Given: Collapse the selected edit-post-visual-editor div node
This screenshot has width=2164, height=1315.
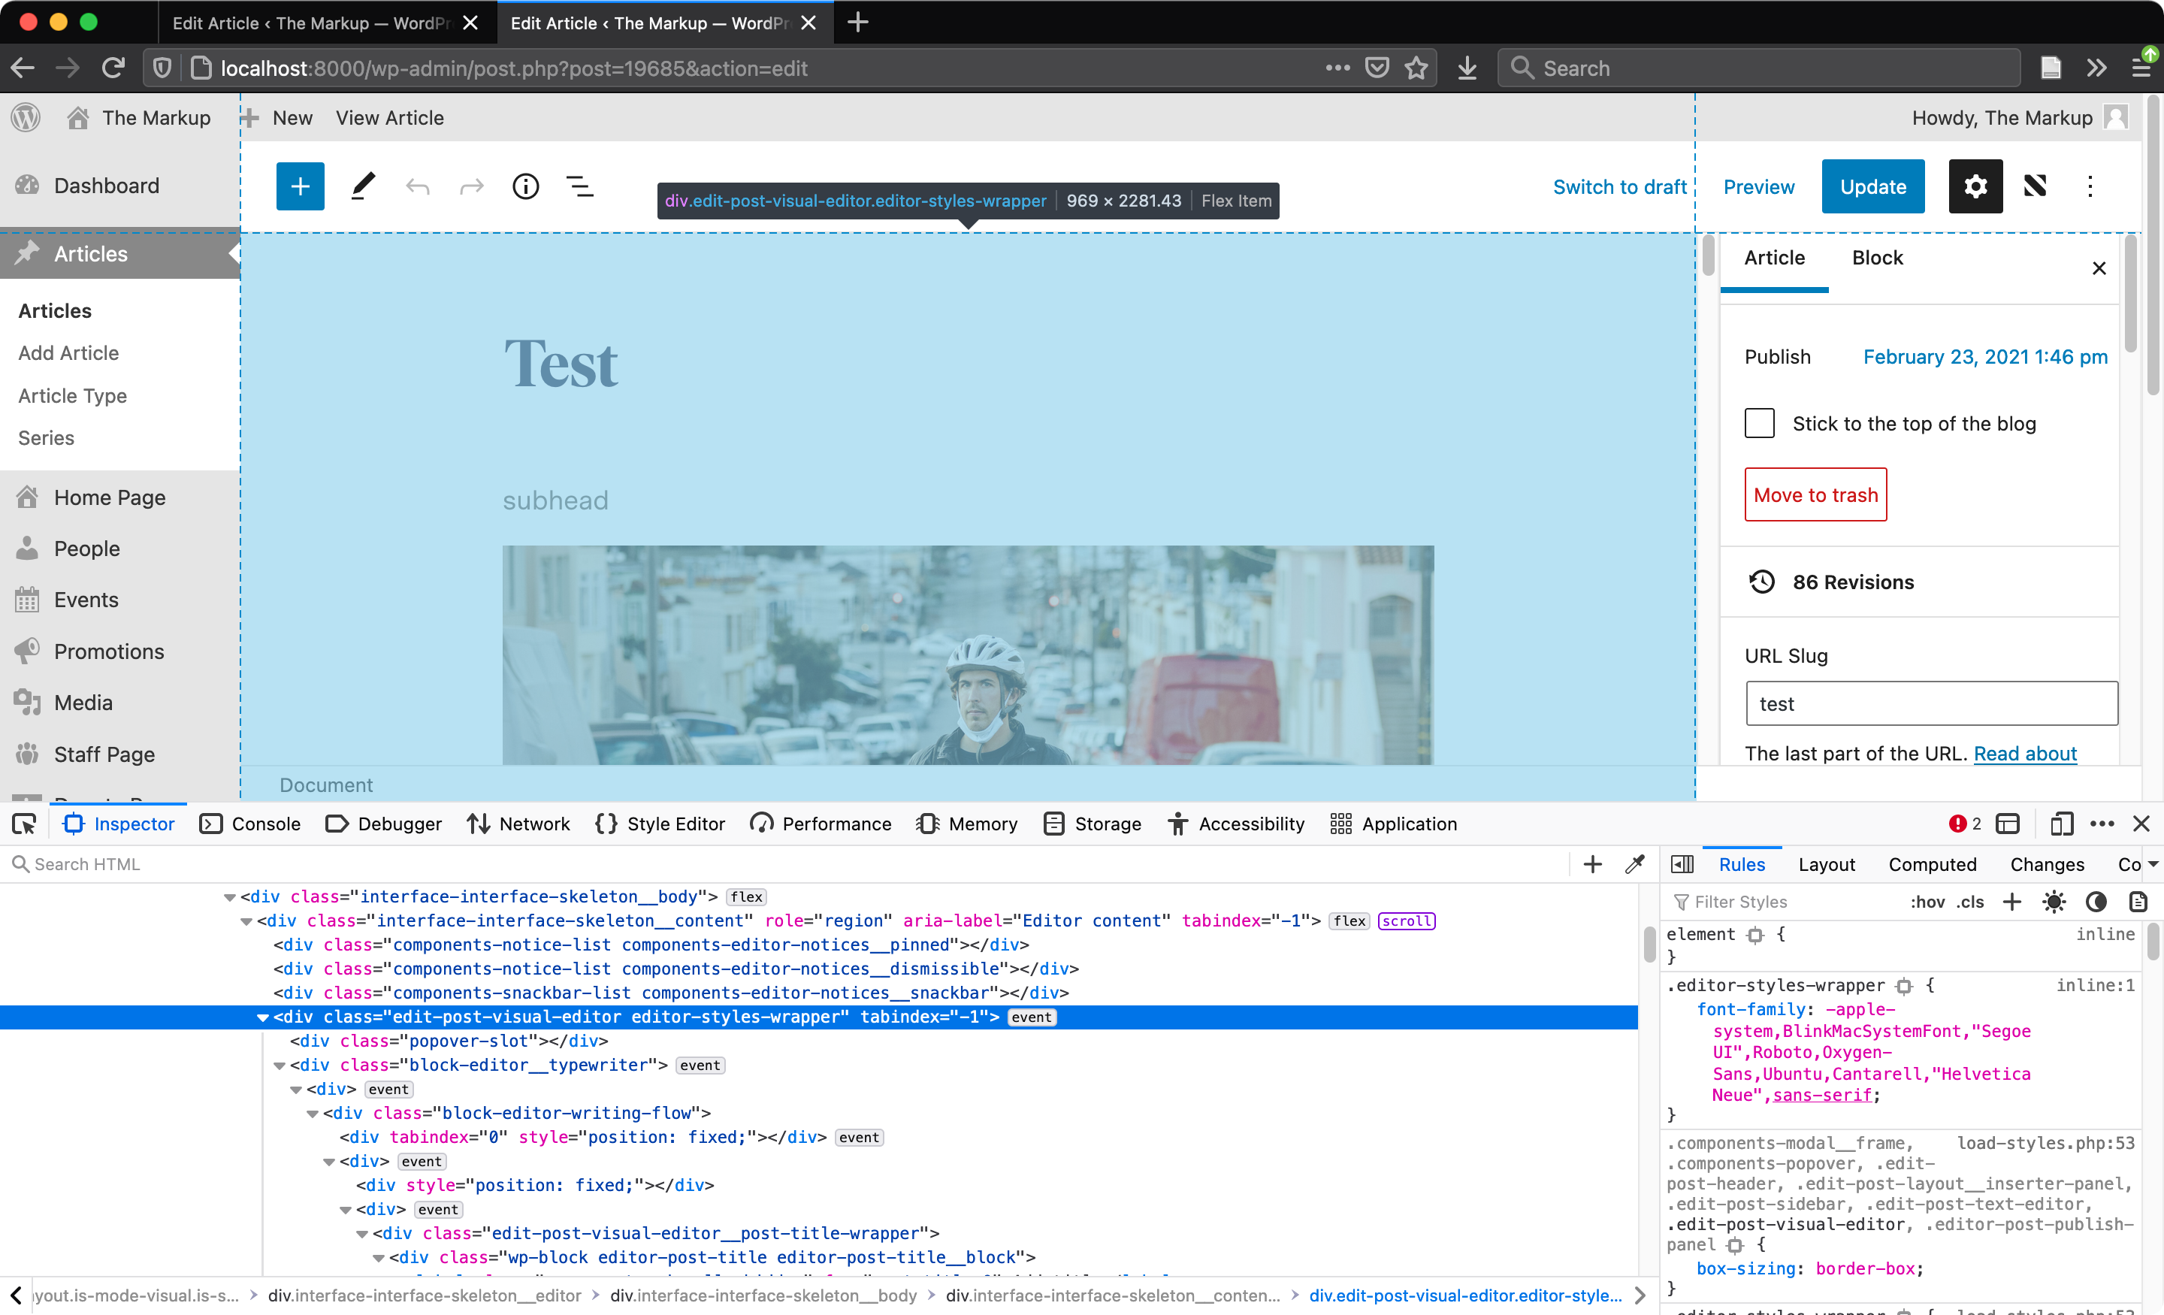Looking at the screenshot, I should pyautogui.click(x=262, y=1017).
